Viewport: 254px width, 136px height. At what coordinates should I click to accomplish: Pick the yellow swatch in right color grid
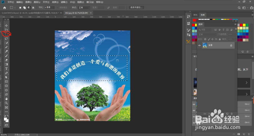pos(244,25)
